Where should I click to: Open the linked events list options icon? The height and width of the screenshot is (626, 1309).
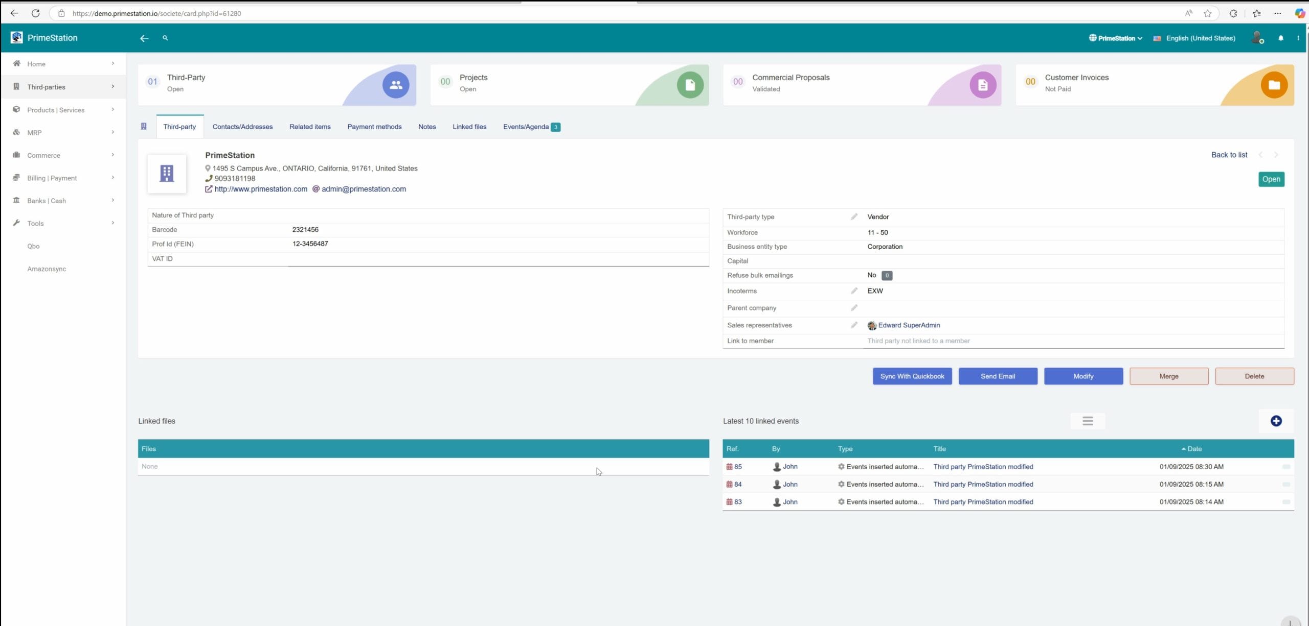click(x=1088, y=421)
